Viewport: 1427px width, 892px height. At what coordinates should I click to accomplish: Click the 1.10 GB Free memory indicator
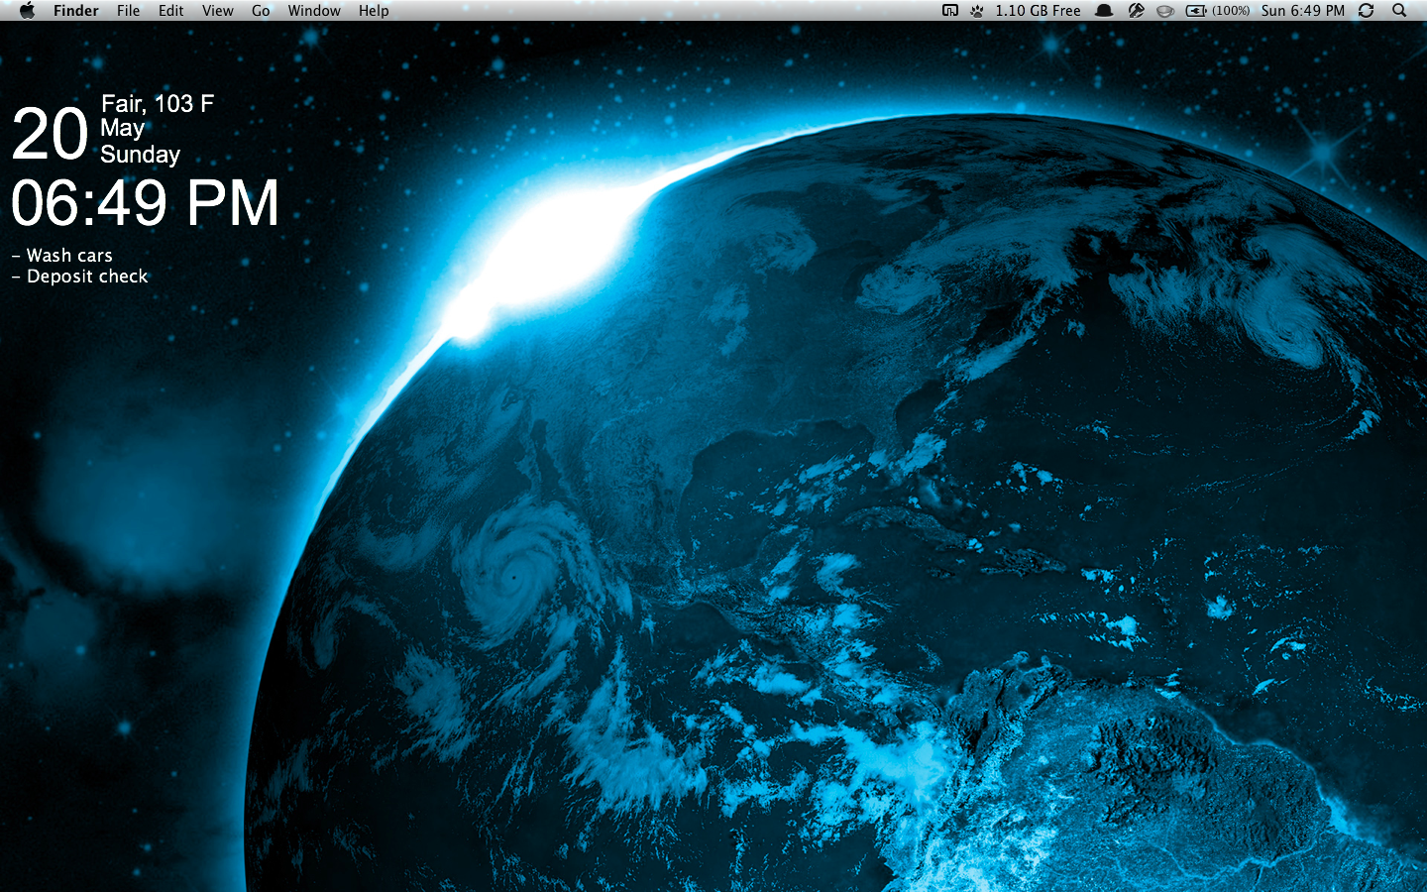1038,11
